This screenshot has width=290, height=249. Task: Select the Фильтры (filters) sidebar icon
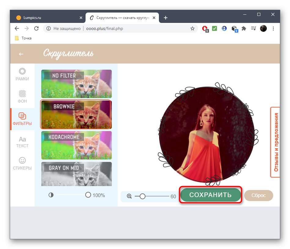click(x=22, y=119)
